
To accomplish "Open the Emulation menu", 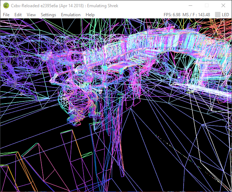I will (71, 15).
